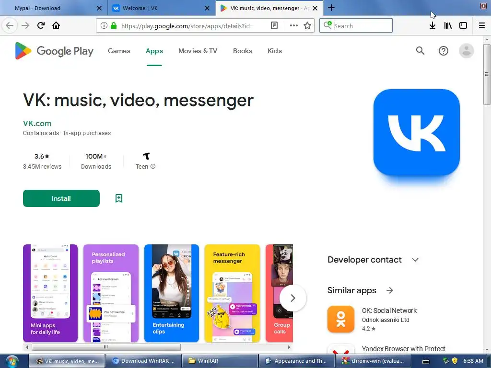Toggle reader view in address bar
Viewport: 491px width, 368px height.
tap(274, 26)
